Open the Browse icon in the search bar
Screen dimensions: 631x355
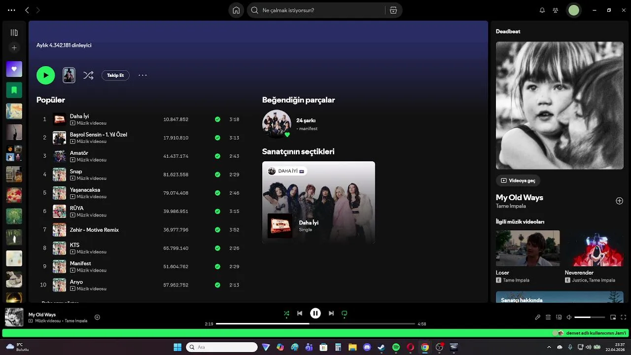(393, 10)
